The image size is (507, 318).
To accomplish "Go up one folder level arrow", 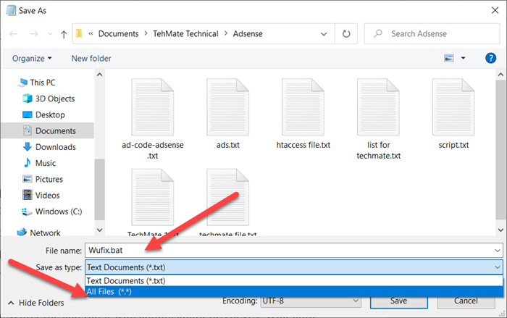I will coord(64,34).
